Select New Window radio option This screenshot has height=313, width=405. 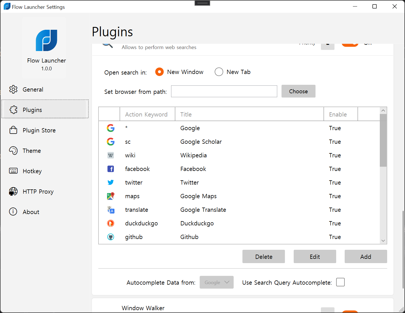[x=159, y=72]
